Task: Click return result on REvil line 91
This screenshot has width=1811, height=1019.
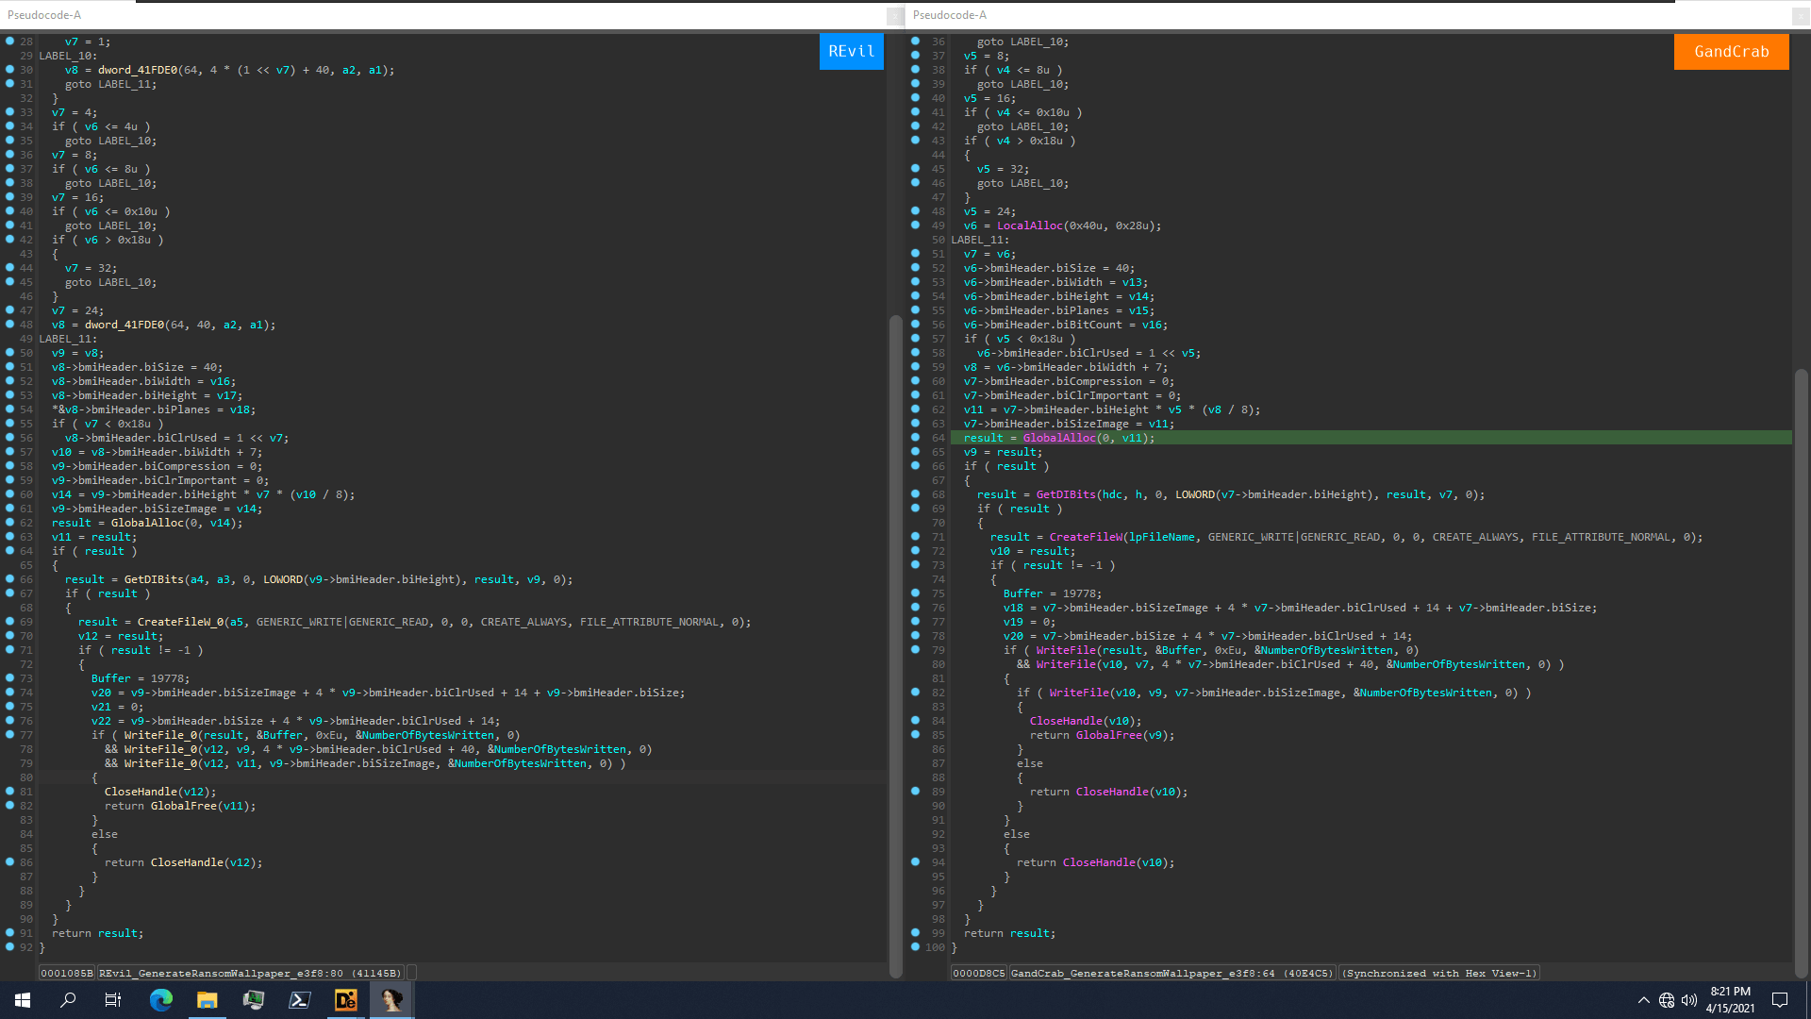Action: [97, 933]
